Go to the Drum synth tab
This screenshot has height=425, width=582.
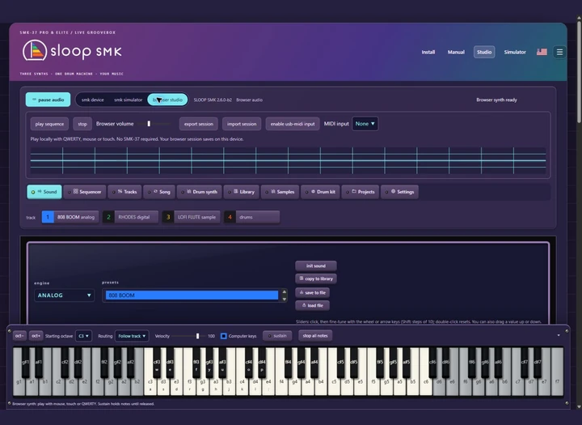tap(200, 192)
